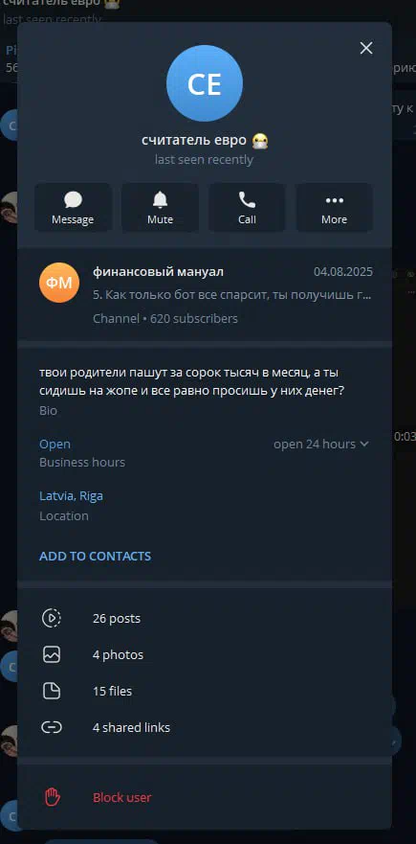416x844 pixels.
Task: Click the bio text about родители
Action: coord(192,381)
